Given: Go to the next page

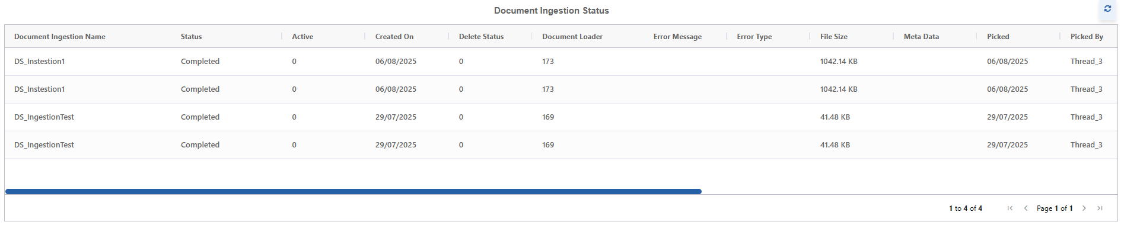Looking at the screenshot, I should tap(1084, 208).
